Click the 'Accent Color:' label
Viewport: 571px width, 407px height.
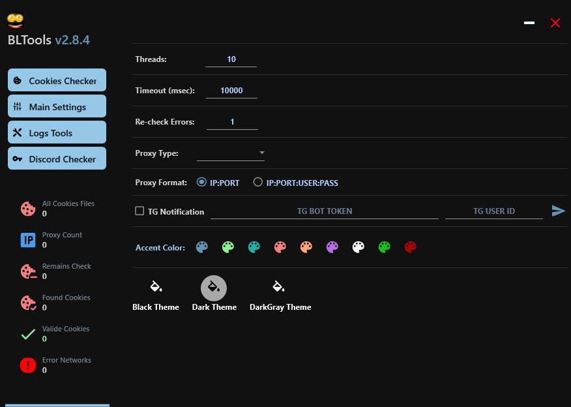point(160,248)
